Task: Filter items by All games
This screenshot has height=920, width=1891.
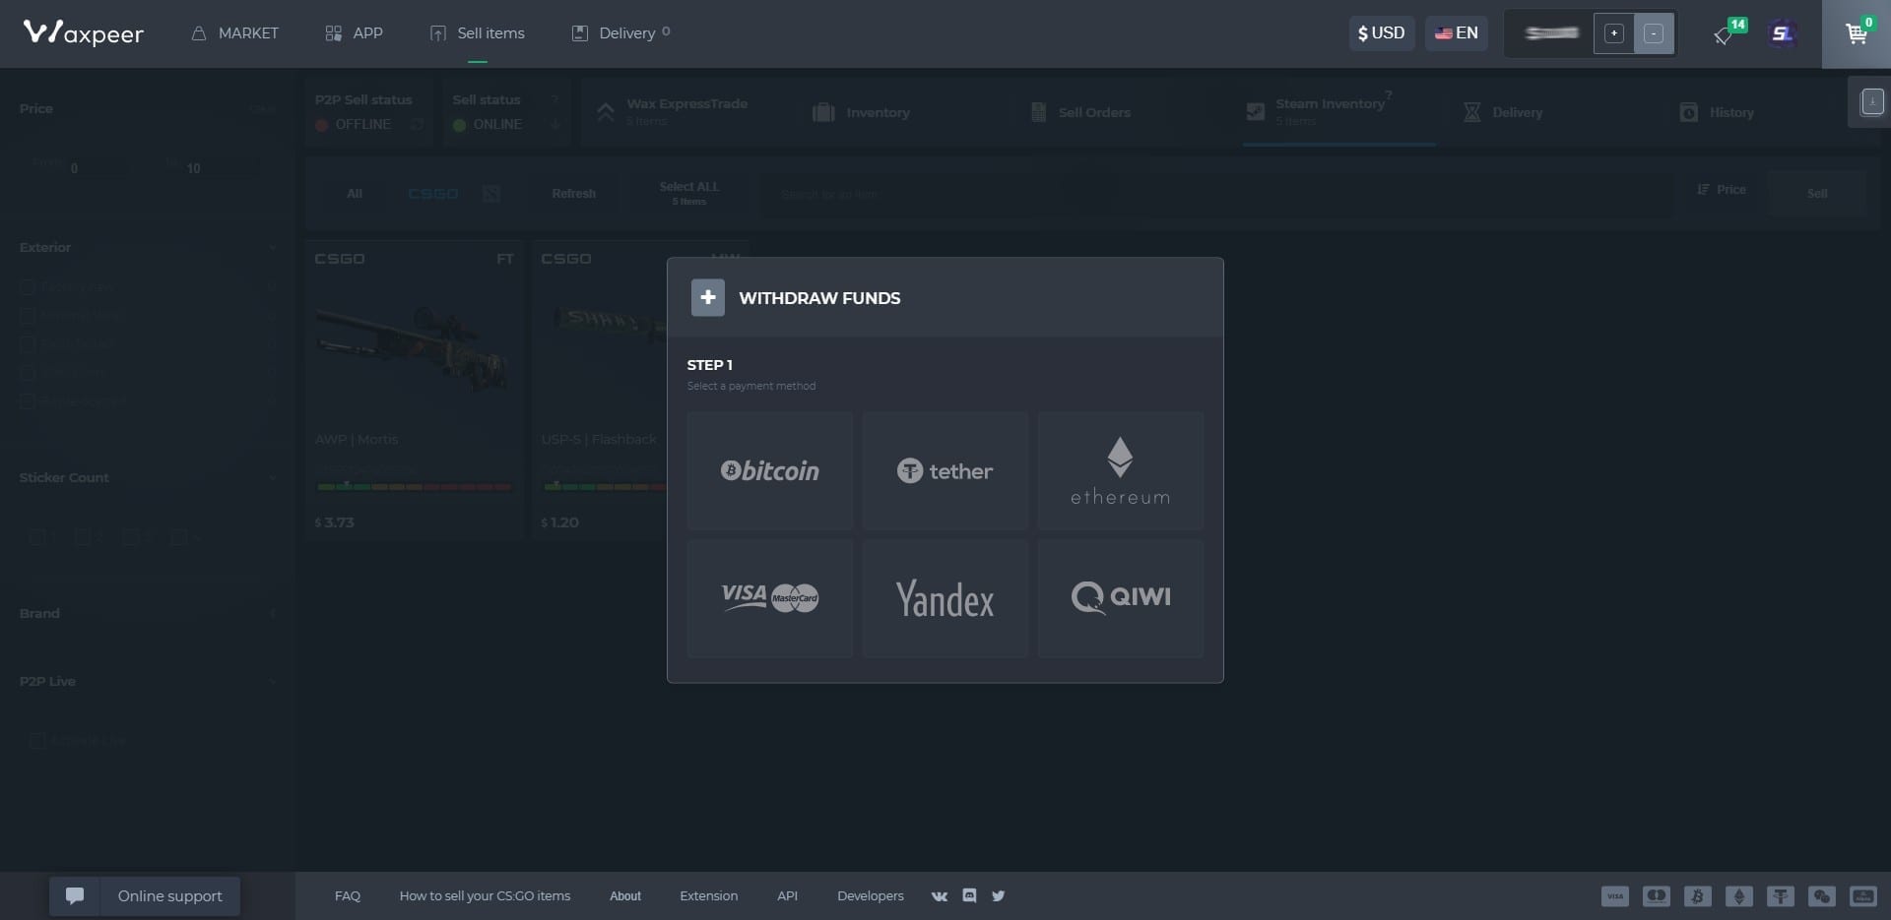Action: (355, 194)
